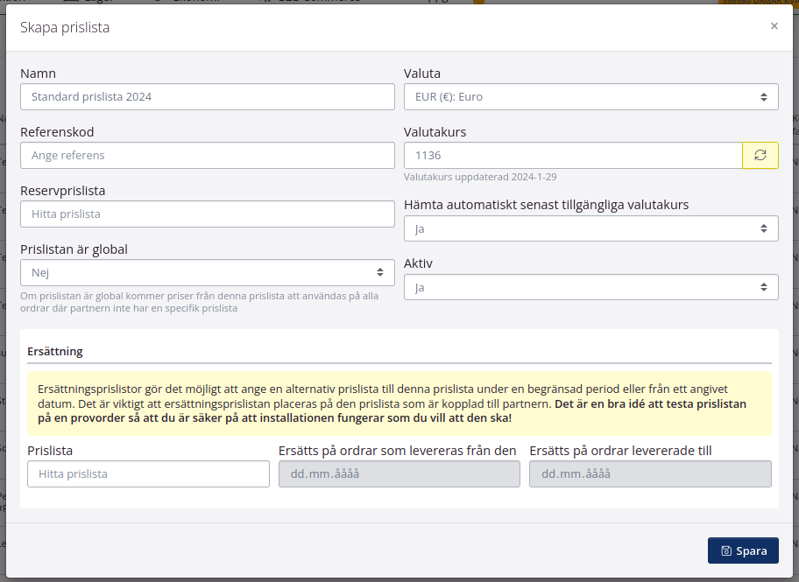
Task: Click the 'Valutakurs uppdaterad 2024-1-29' note
Action: (481, 177)
